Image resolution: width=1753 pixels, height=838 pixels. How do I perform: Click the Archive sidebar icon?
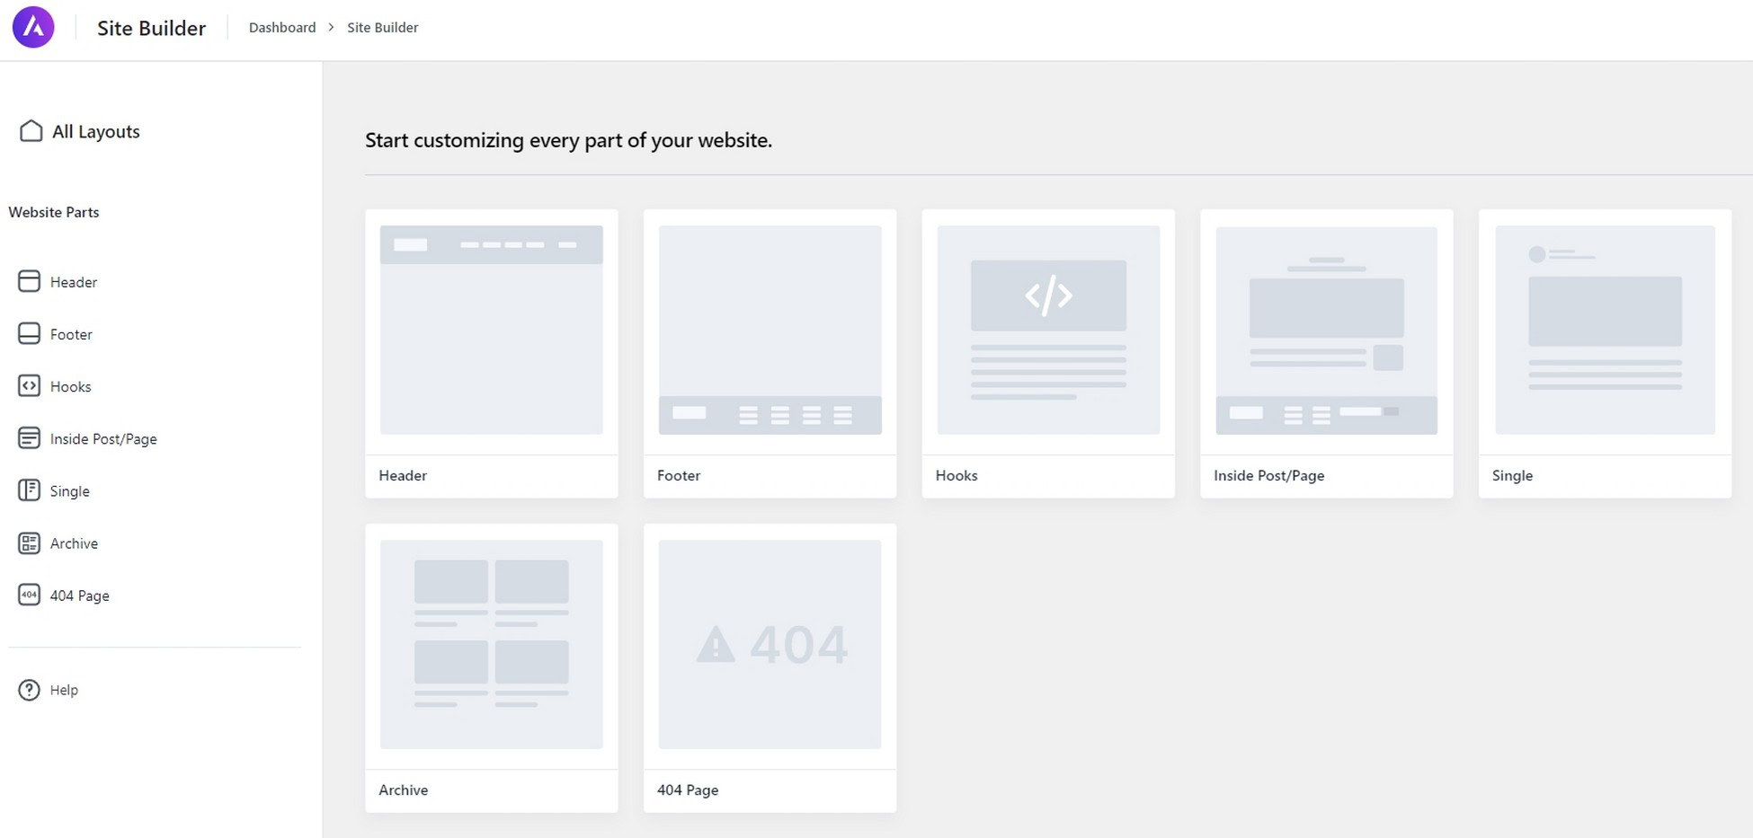point(29,542)
